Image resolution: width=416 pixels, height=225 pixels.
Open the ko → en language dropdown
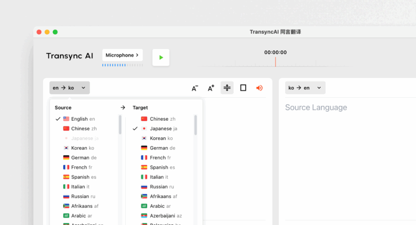click(x=305, y=88)
